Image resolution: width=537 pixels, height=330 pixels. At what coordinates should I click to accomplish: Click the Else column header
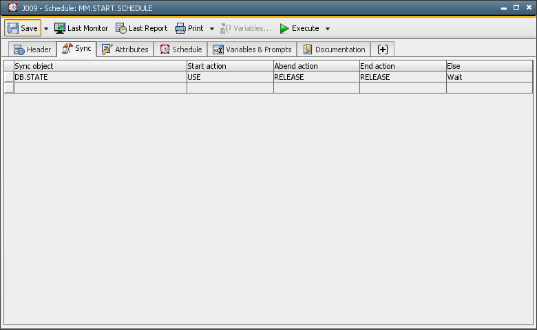tap(489, 66)
